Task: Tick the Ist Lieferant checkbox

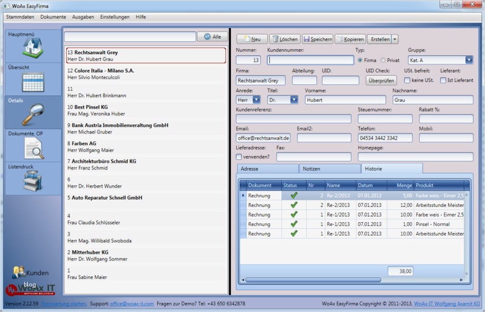Action: (443, 80)
